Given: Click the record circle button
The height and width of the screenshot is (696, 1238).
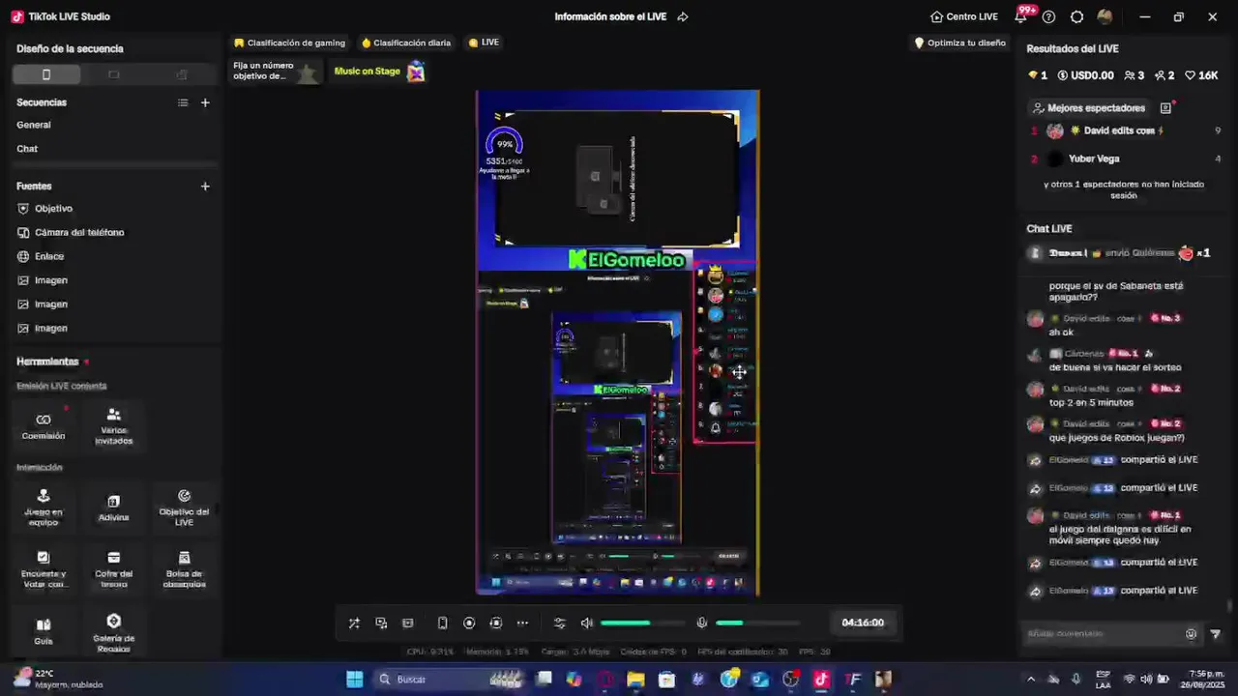Looking at the screenshot, I should [469, 623].
